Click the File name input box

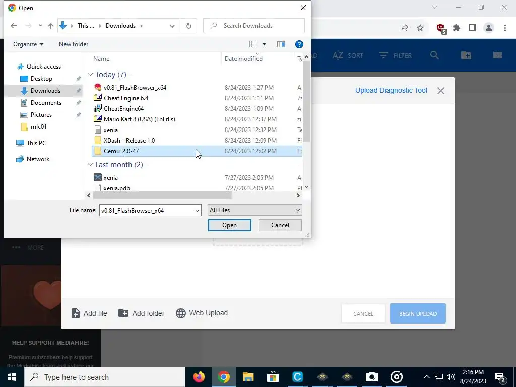coord(147,210)
